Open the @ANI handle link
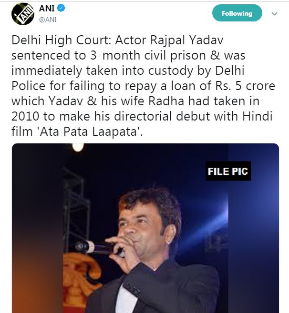Viewport: 289px width, 313px height. (x=48, y=20)
